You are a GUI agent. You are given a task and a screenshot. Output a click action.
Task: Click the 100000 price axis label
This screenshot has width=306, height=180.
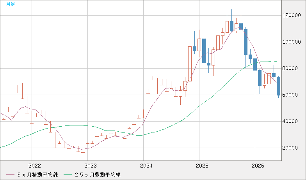[292, 42]
